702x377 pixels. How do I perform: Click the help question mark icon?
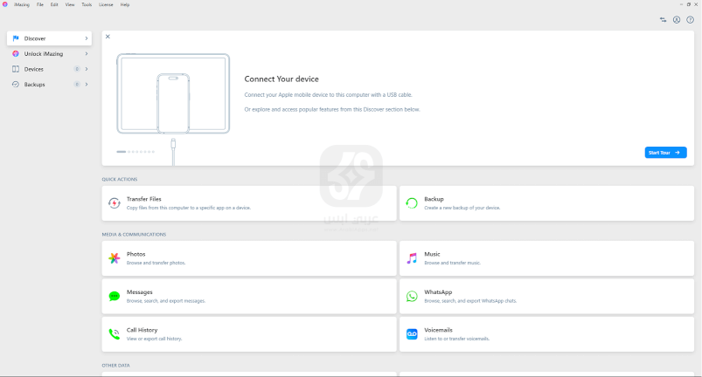point(690,19)
